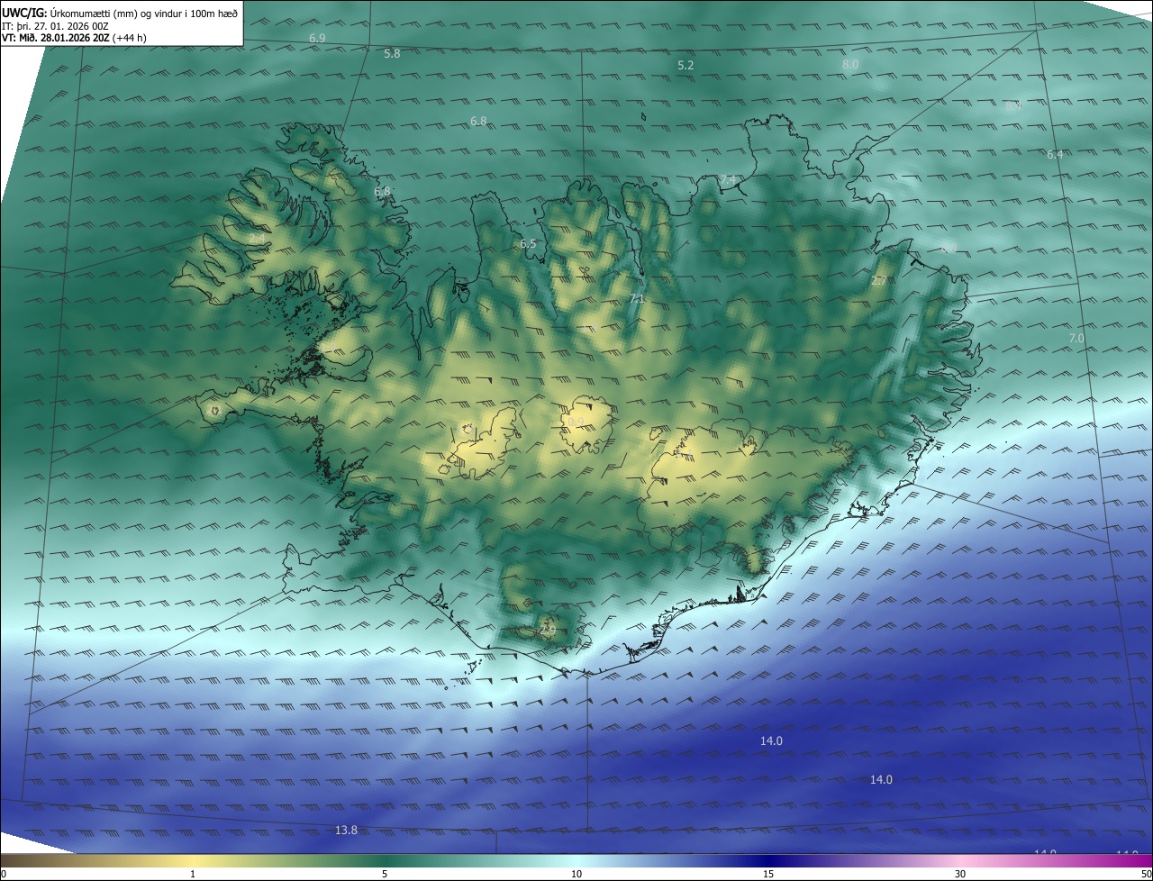
Task: Click the 5.8 value label on the map
Action: point(392,54)
